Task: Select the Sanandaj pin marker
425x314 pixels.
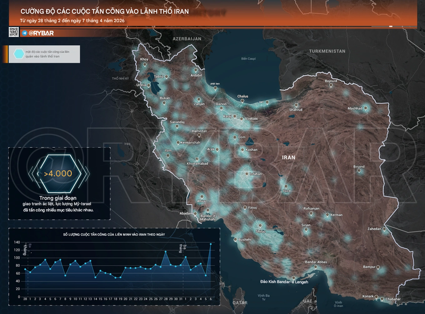Action: pos(177,126)
